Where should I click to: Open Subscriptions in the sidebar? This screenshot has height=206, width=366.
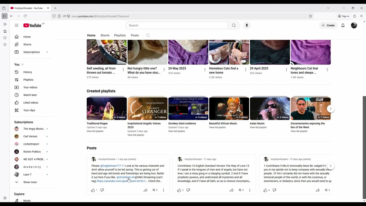[x=31, y=52]
